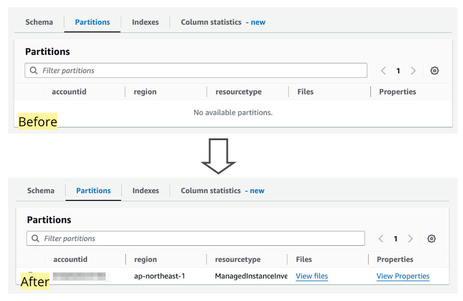This screenshot has height=301, width=463.
Task: Click search magnifier icon in Before panel
Action: 34,71
